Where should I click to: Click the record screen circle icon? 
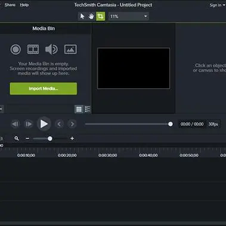(x=16, y=49)
